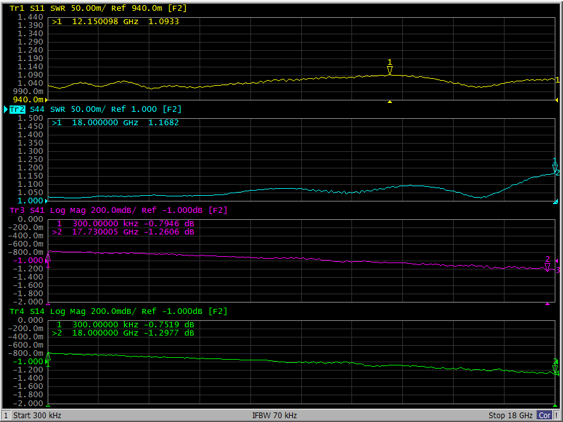Select green marker 1 on the S14 trace

(48, 358)
